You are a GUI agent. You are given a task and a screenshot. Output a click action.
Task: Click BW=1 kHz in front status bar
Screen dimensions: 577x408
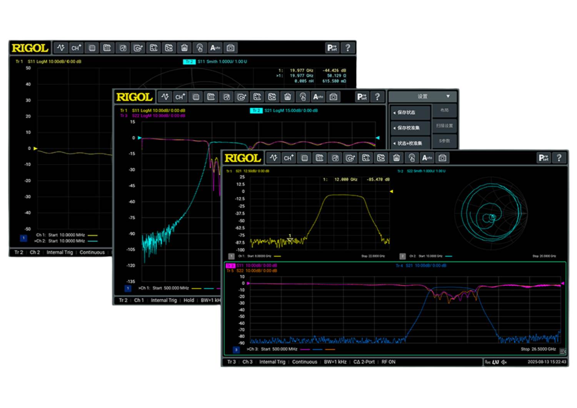(x=335, y=362)
